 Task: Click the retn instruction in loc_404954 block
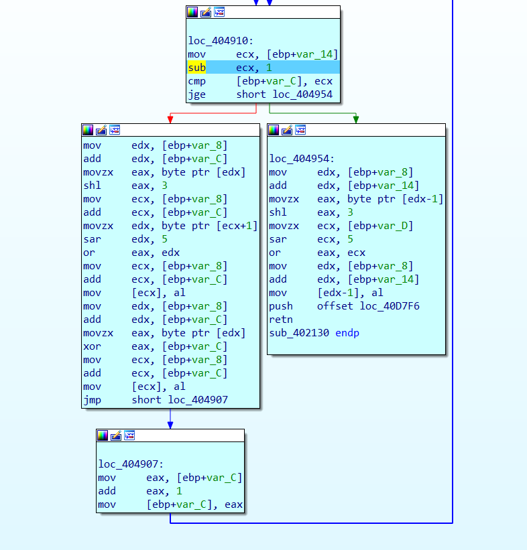coord(278,320)
